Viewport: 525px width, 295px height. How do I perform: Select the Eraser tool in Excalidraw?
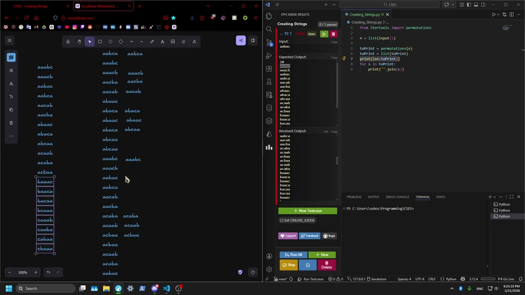point(183,41)
